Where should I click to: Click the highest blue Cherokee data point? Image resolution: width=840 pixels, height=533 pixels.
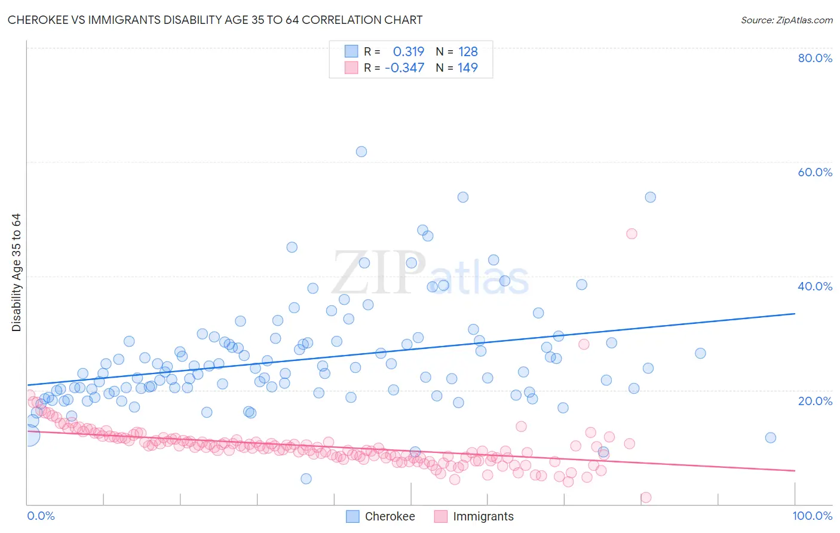click(x=361, y=152)
